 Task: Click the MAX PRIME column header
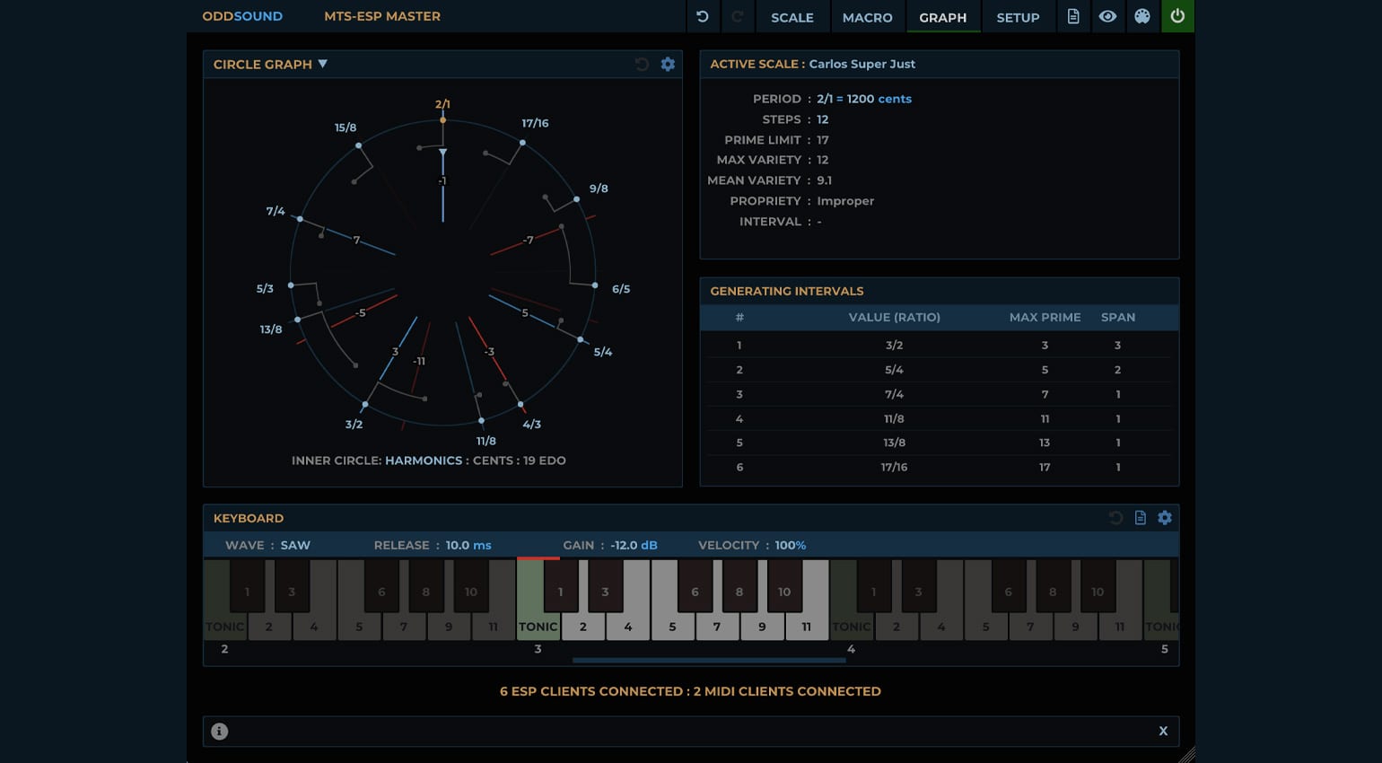click(1045, 318)
